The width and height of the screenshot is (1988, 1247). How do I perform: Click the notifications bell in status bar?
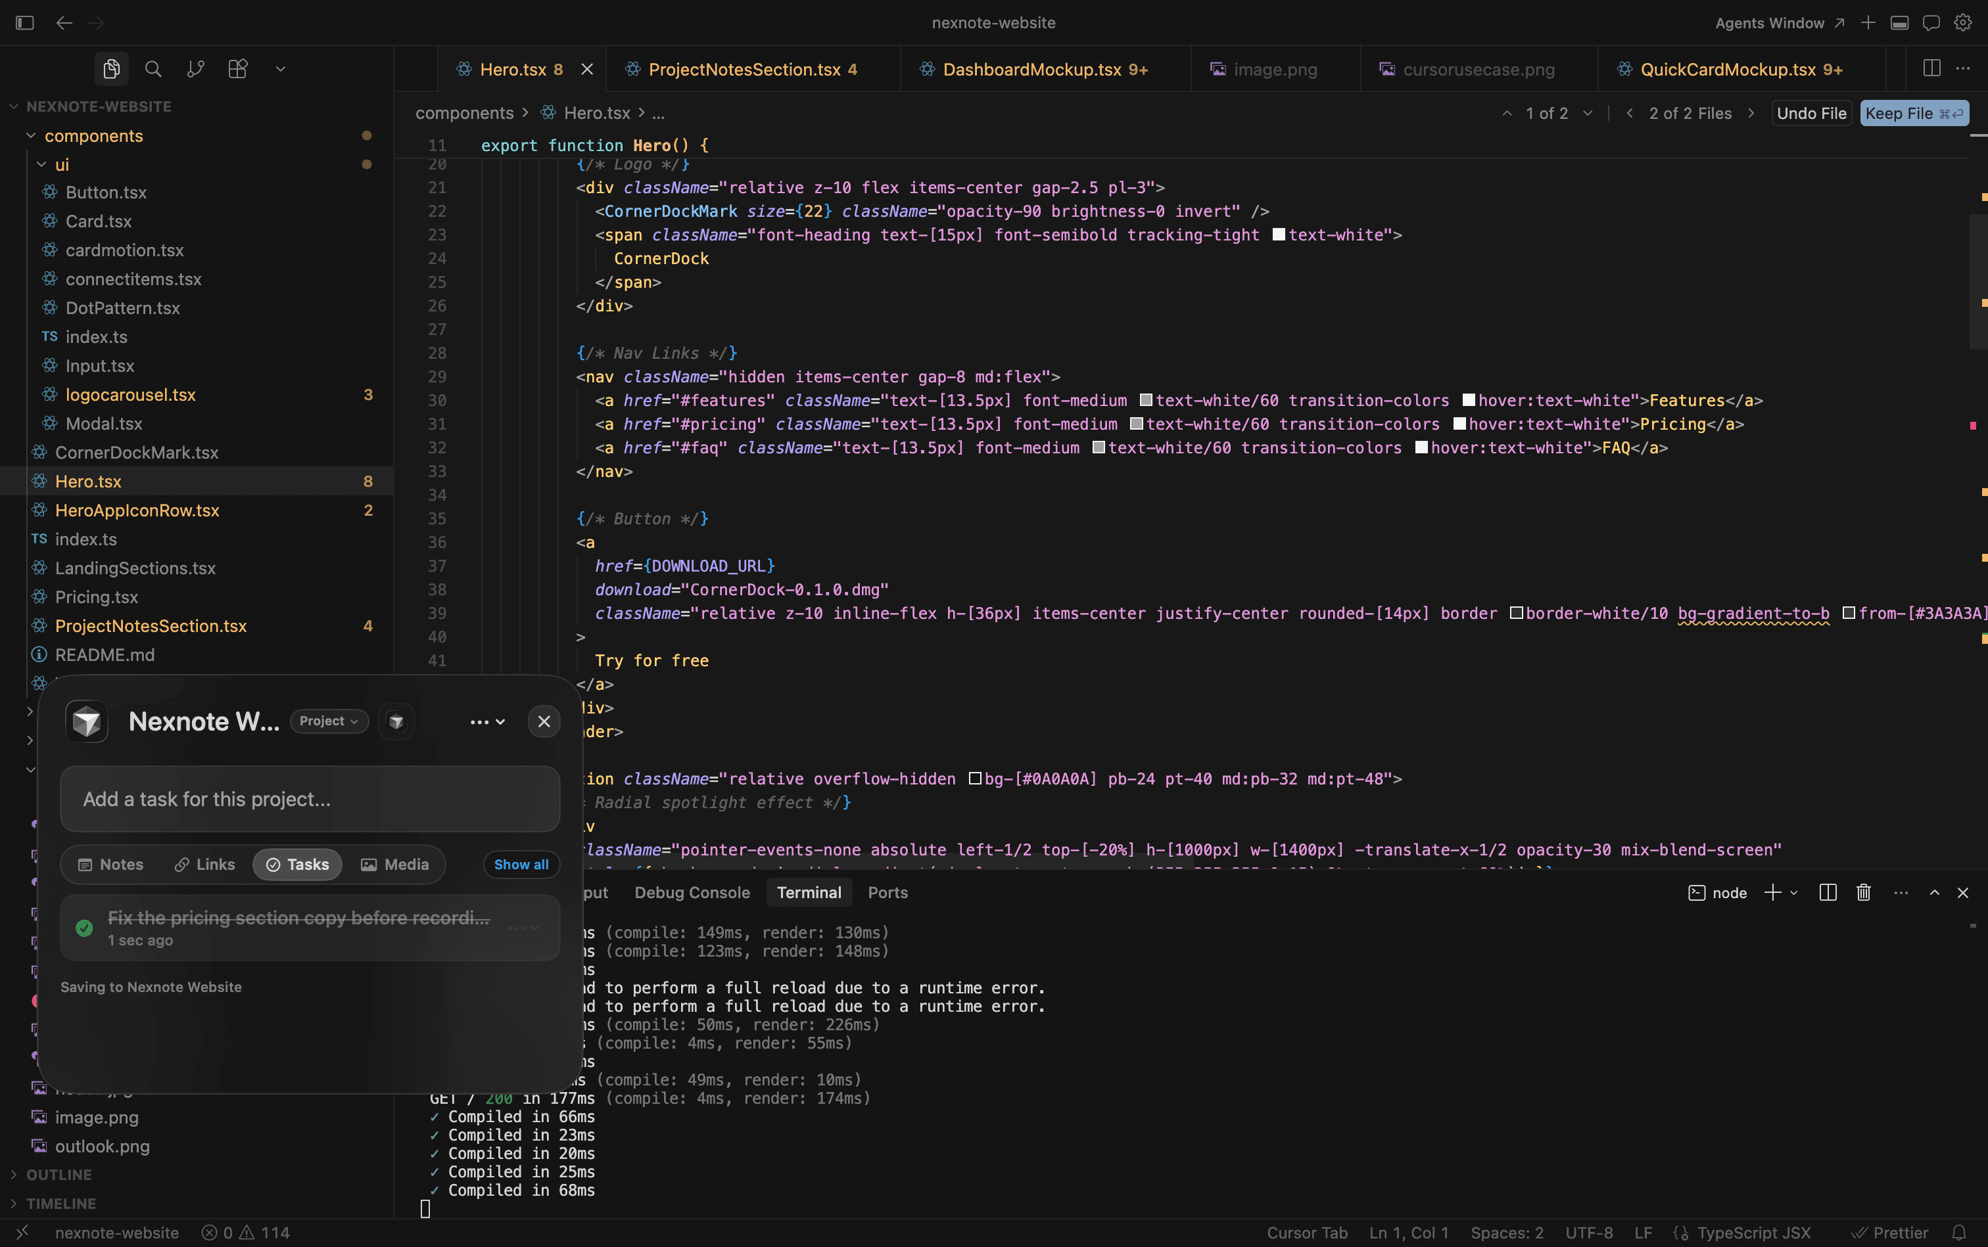pyautogui.click(x=1959, y=1232)
